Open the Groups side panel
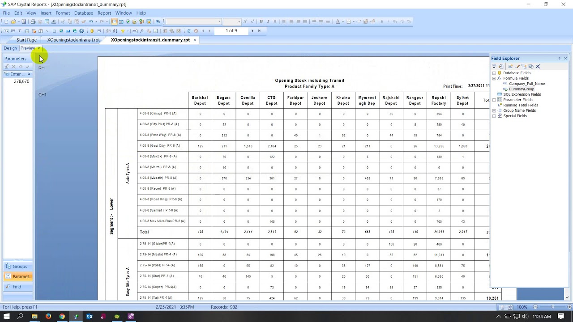 17,267
